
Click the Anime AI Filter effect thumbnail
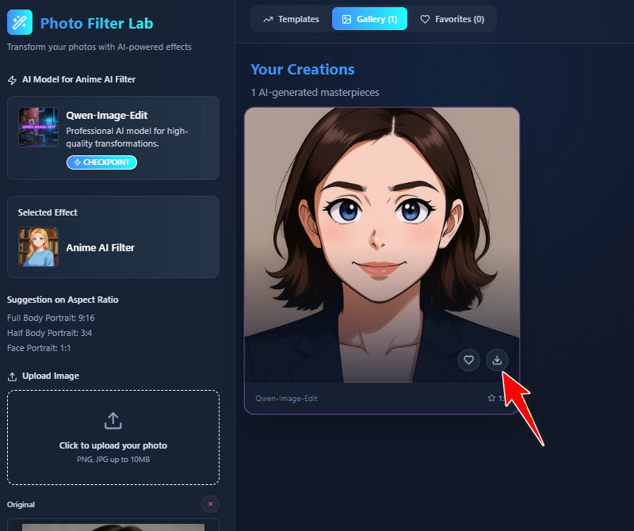(37, 247)
